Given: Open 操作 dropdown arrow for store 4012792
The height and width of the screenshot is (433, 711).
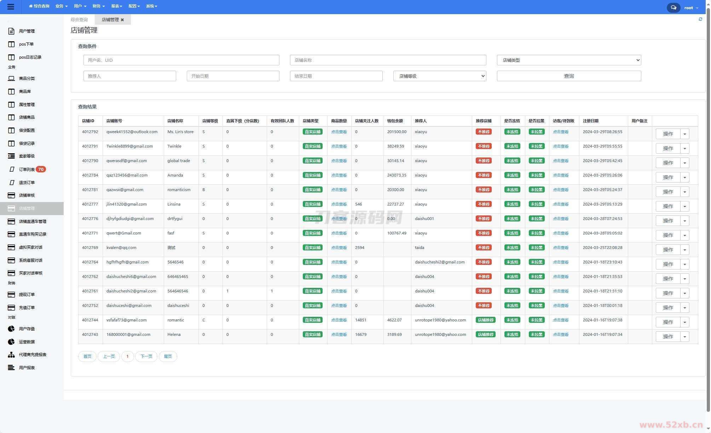Looking at the screenshot, I should pyautogui.click(x=684, y=134).
